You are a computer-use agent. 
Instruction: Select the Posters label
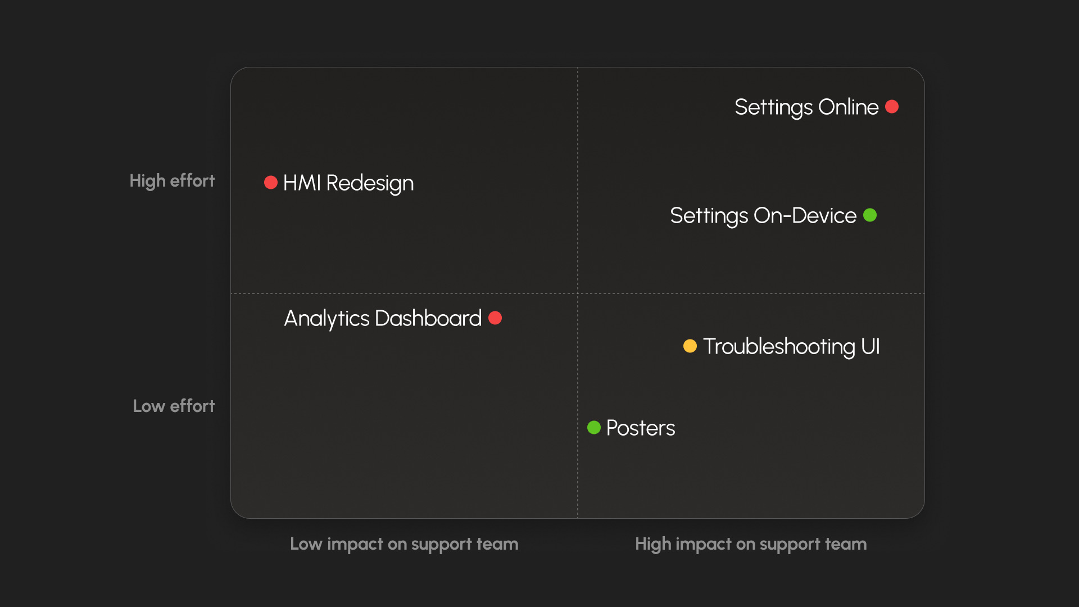[641, 428]
